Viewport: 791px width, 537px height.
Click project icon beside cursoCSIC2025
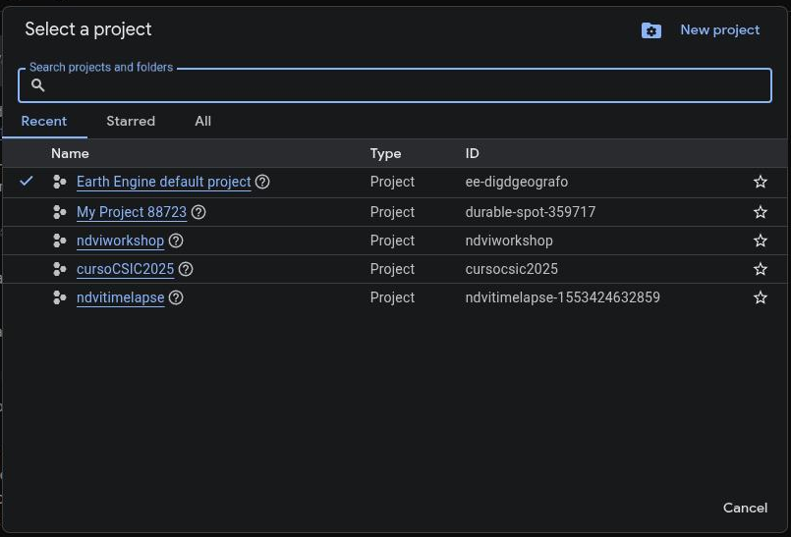(60, 269)
